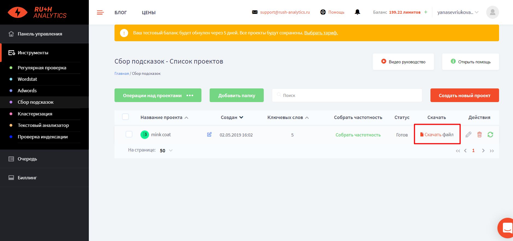513x241 pixels.
Task: Click the home icon beside Панель управления
Action: coord(11,34)
